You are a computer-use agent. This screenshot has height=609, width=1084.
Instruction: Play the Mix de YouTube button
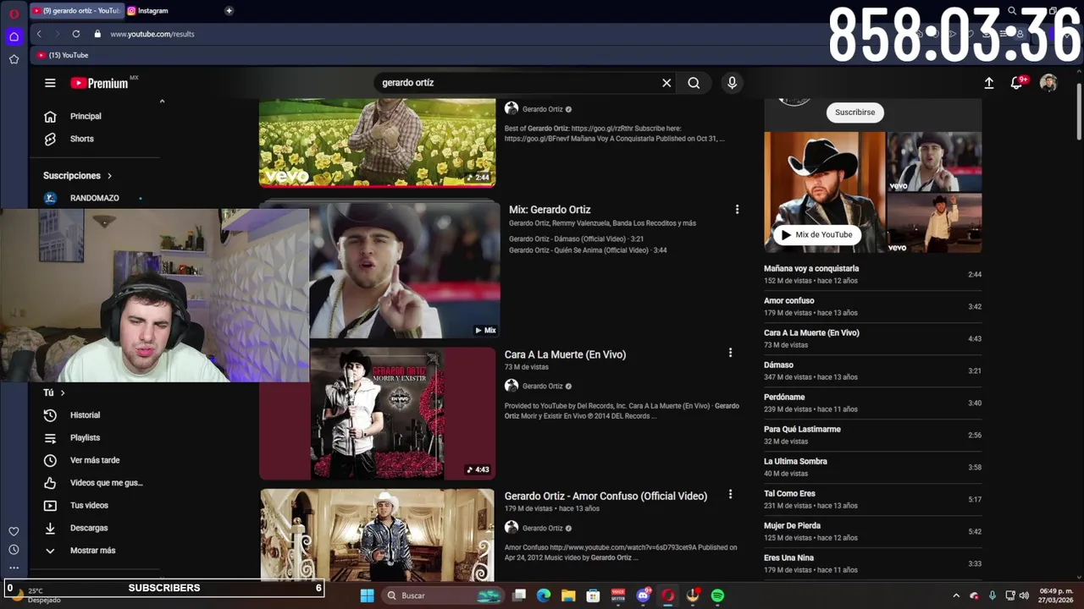[x=816, y=235]
